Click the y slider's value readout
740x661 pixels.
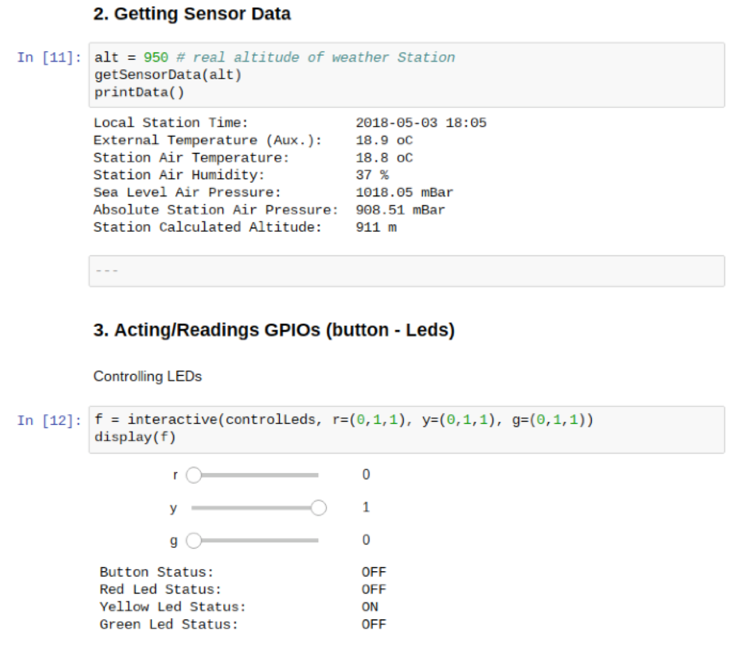(x=366, y=507)
